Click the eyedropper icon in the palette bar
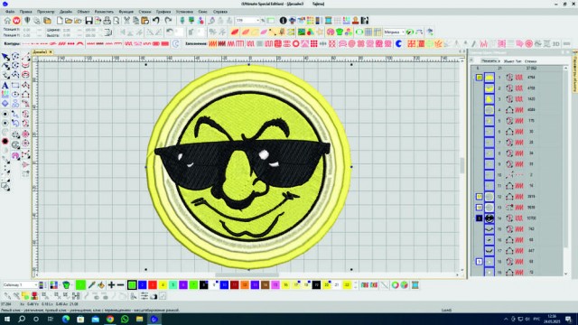Screen dimensions: 578x325 click(91, 285)
